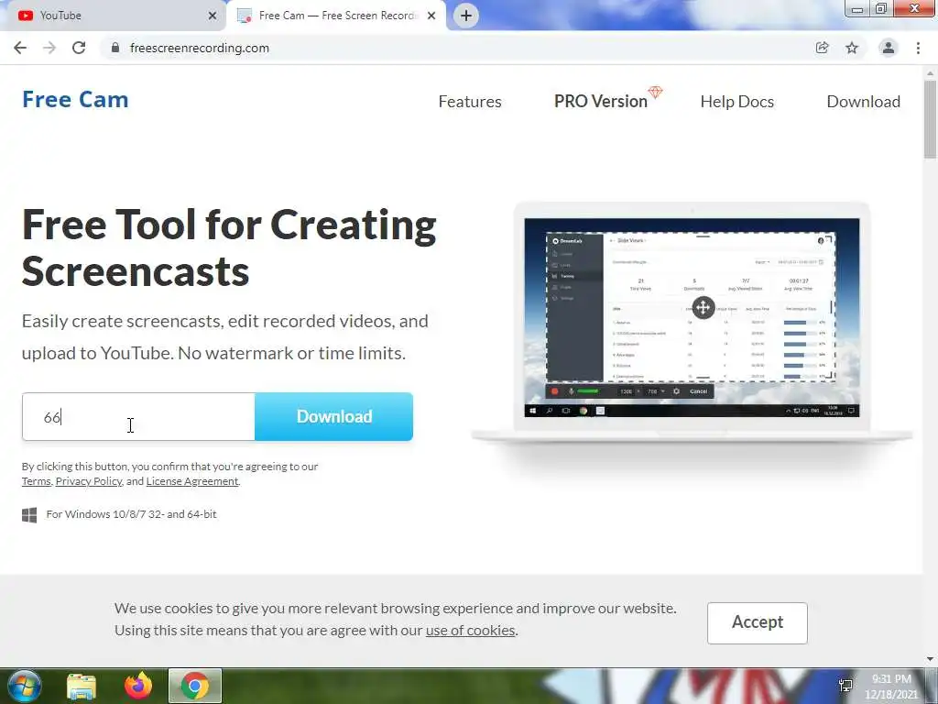
Task: Switch to the YouTube tab
Action: pyautogui.click(x=114, y=16)
